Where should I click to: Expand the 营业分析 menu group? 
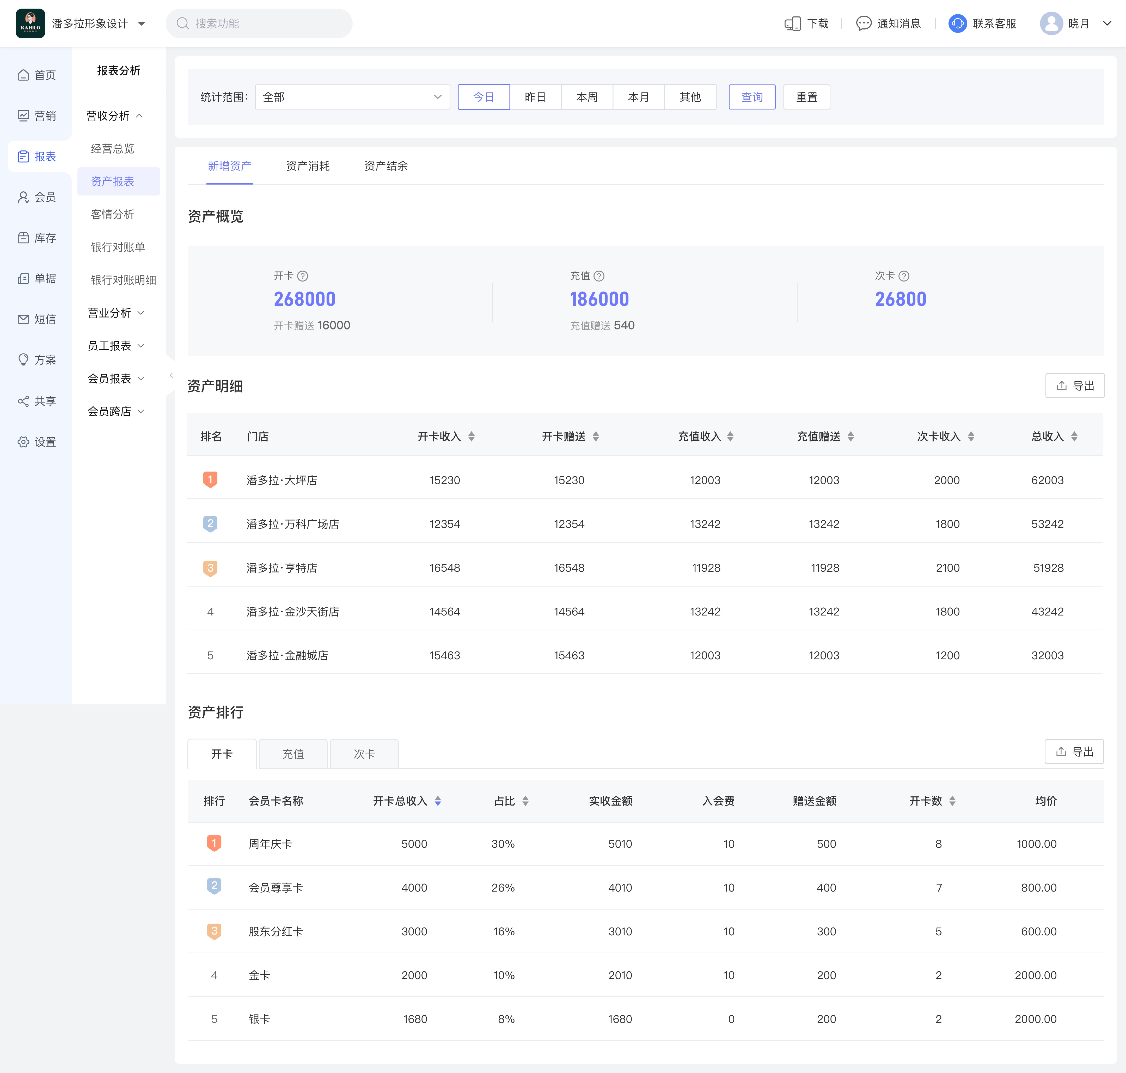tap(115, 313)
